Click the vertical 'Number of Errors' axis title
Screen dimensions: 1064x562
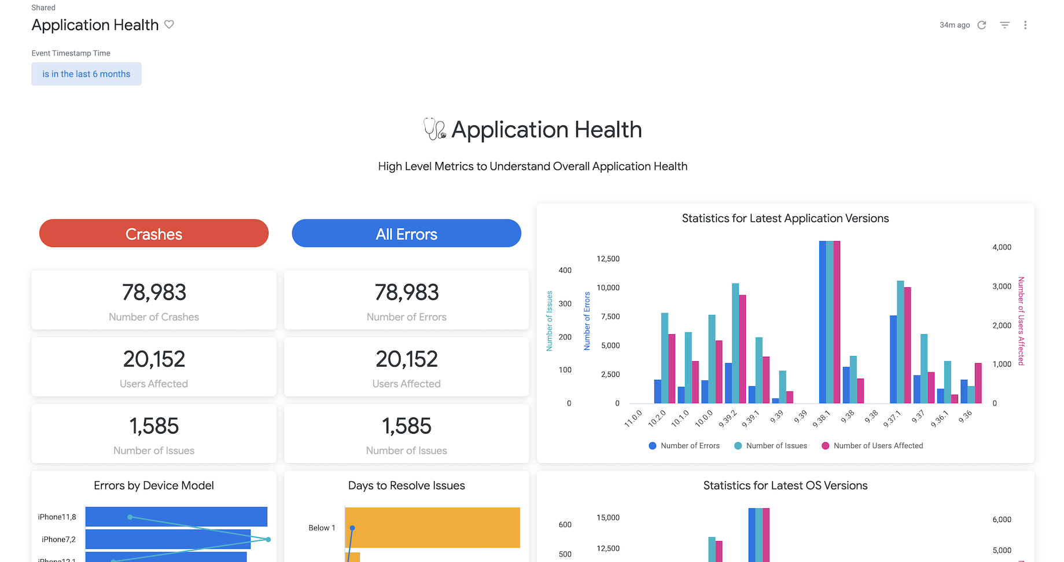coord(587,321)
